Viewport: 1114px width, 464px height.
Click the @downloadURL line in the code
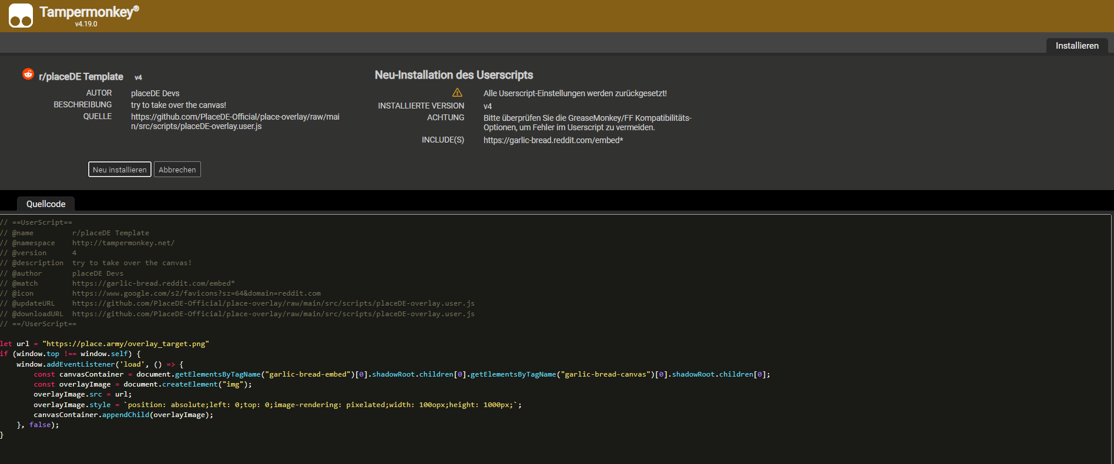click(237, 314)
